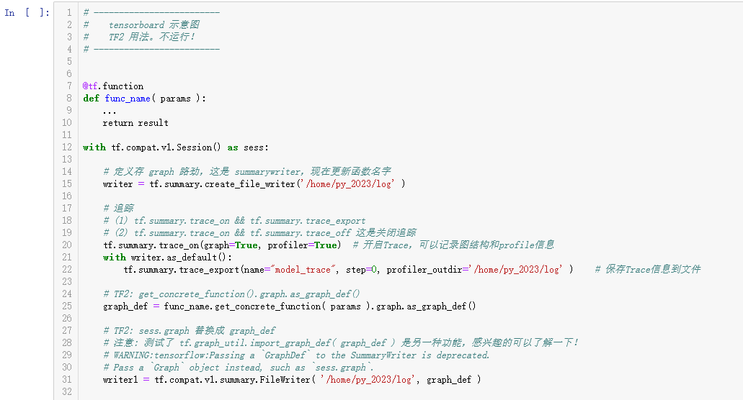Click 'graph_def' argument in FileWriter call
This screenshot has width=743, height=400.
point(449,380)
